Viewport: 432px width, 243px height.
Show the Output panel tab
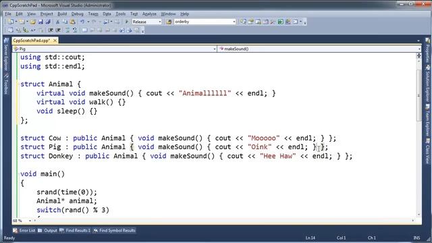[x=47, y=230]
